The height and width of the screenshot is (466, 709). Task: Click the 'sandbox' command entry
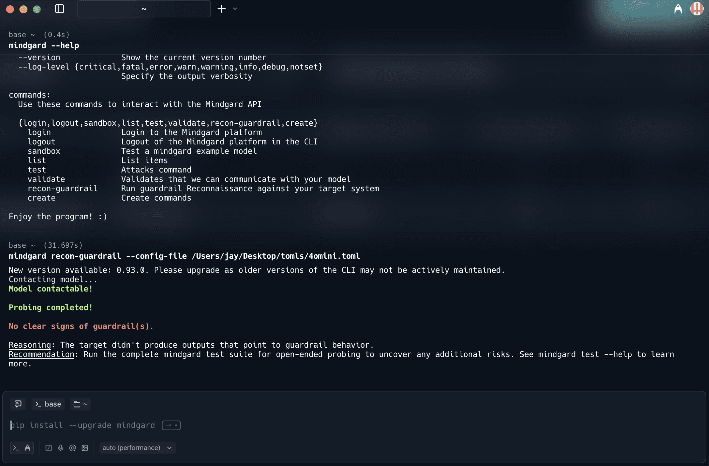[x=44, y=151]
